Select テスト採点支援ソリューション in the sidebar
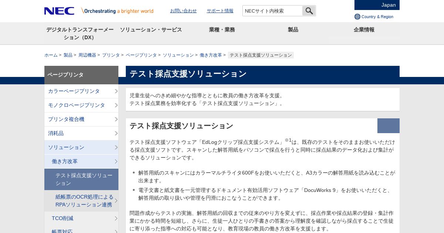Screen dimensions: 444x233 click(x=81, y=179)
